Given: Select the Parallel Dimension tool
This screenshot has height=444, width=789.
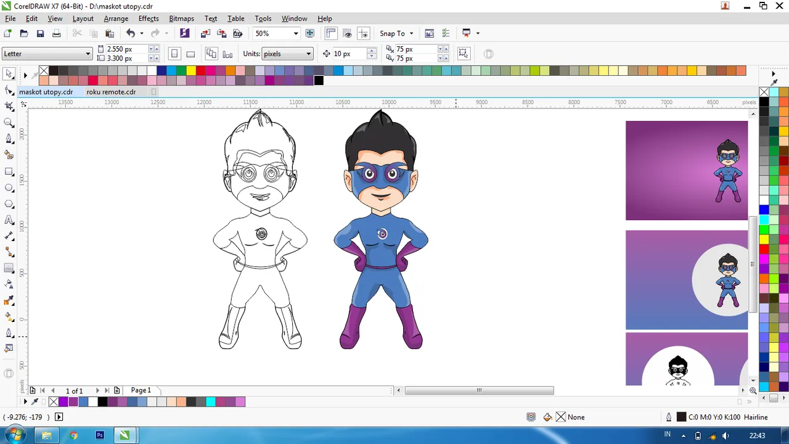Looking at the screenshot, I should click(9, 236).
